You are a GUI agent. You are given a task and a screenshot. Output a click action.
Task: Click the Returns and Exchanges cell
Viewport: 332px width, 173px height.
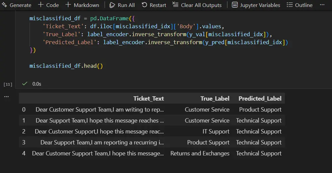pyautogui.click(x=200, y=153)
